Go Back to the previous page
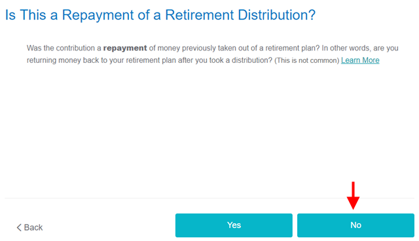 (x=29, y=227)
